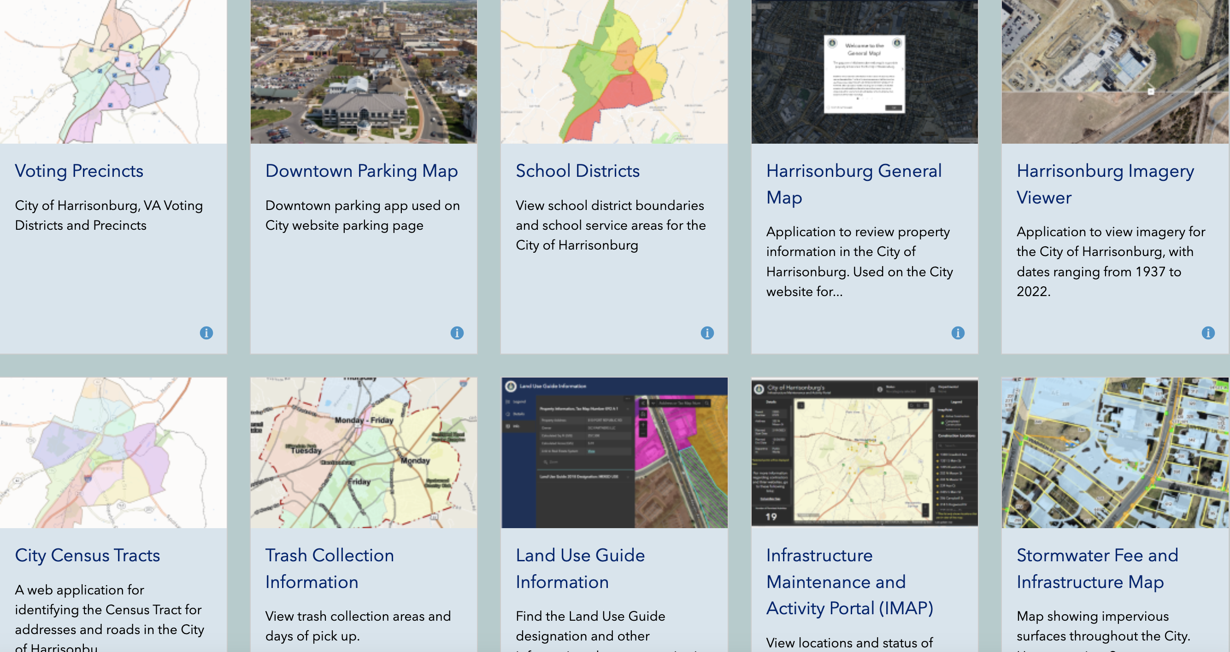Image resolution: width=1230 pixels, height=652 pixels.
Task: Open the Harrisonburg General Map title link
Action: point(854,184)
